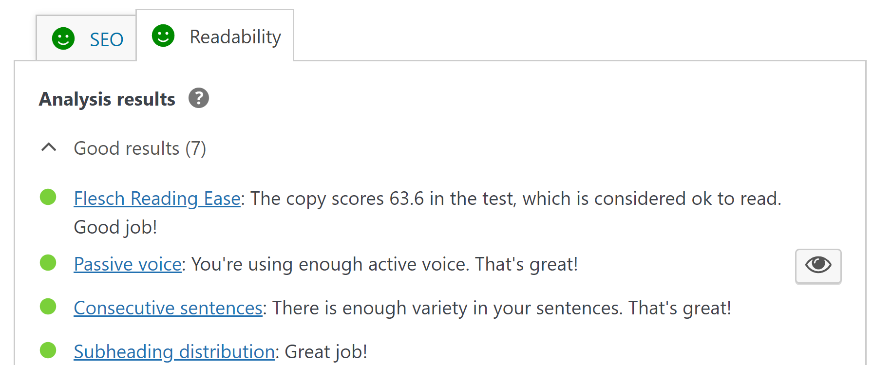The height and width of the screenshot is (365, 873).
Task: Open the Consecutive sentences link
Action: (x=168, y=308)
